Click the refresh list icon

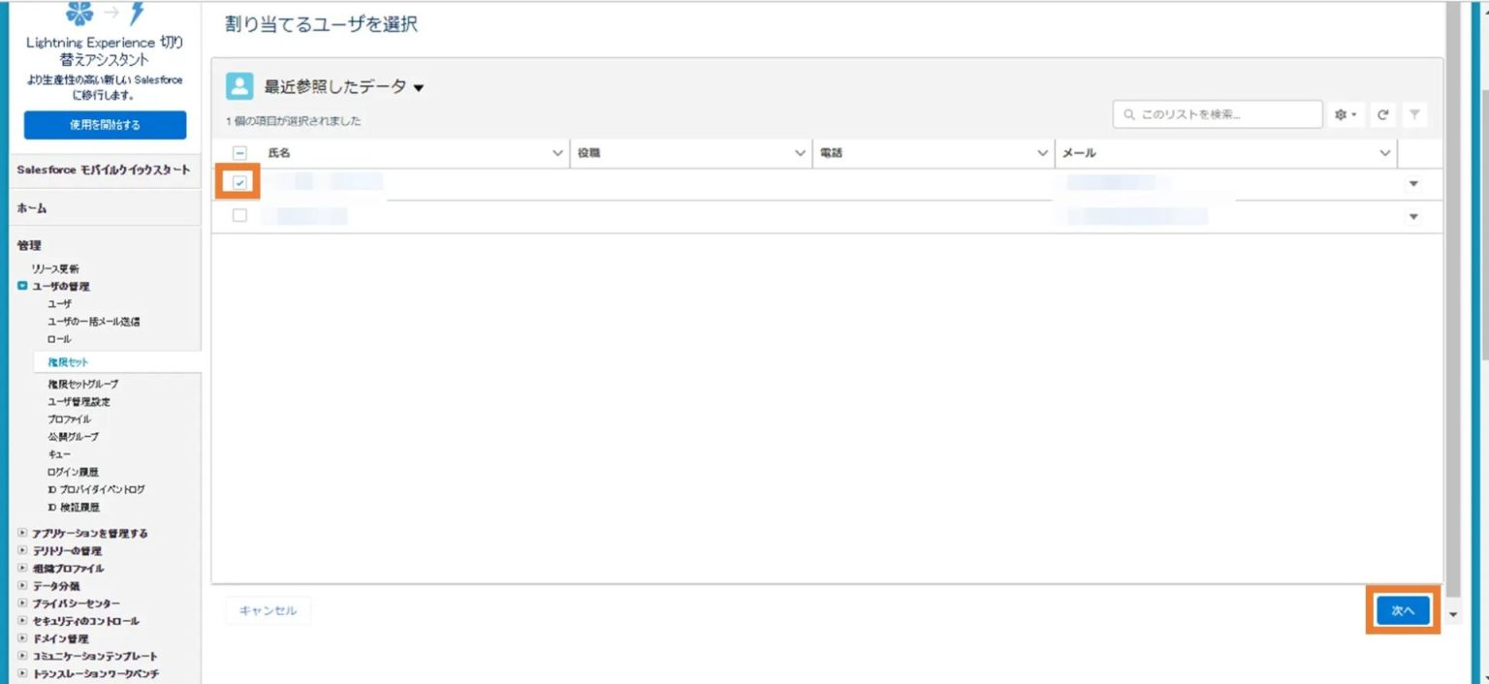click(1383, 115)
